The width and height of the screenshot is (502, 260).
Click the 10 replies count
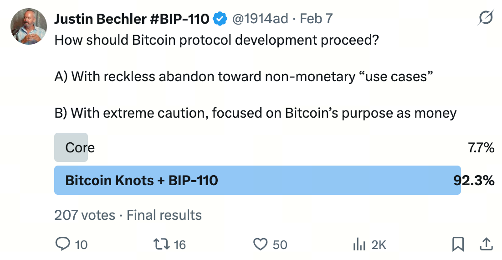pyautogui.click(x=81, y=245)
